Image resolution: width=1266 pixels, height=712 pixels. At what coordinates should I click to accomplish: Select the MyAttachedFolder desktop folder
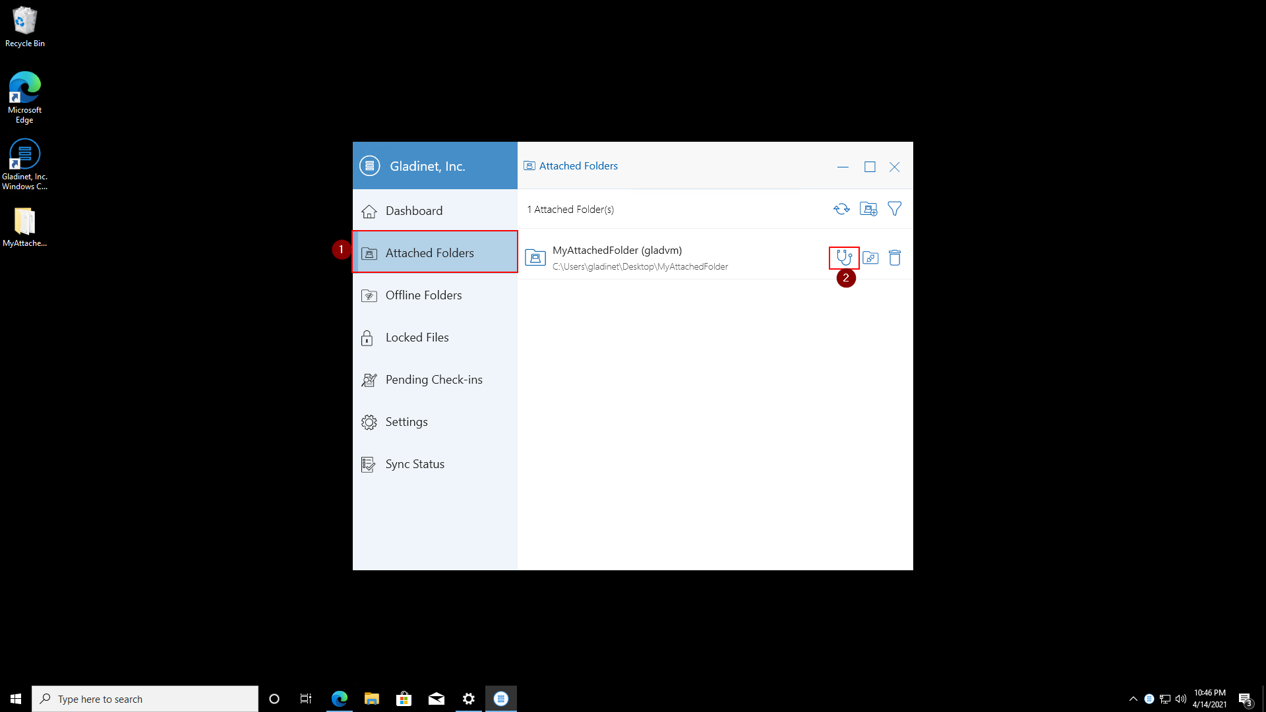click(x=25, y=227)
